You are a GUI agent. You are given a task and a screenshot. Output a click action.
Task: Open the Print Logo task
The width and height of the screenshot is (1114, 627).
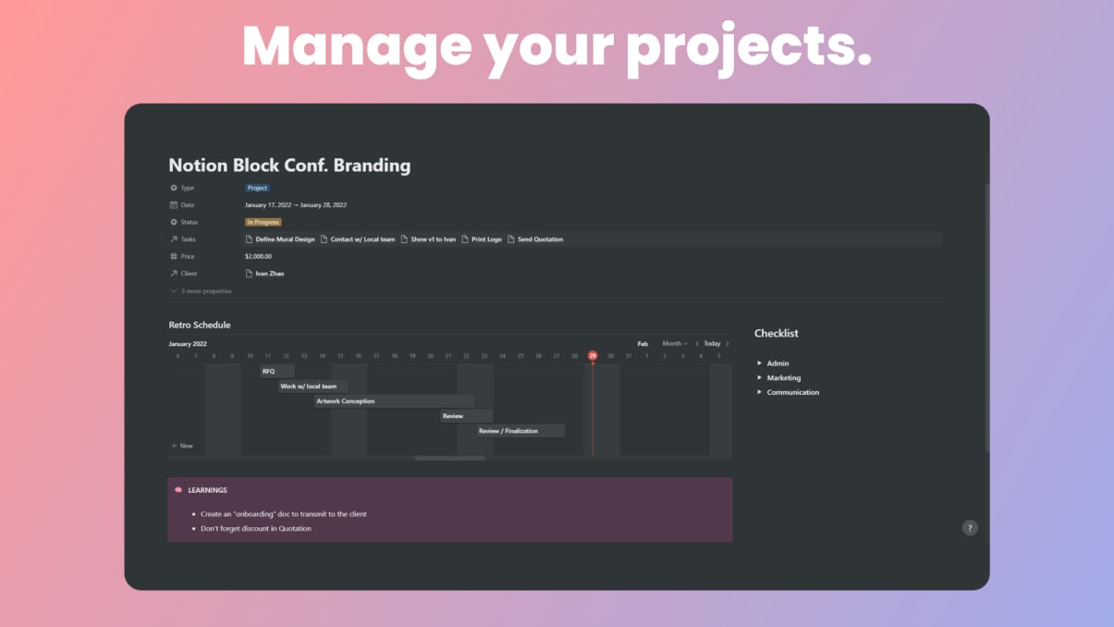[482, 239]
